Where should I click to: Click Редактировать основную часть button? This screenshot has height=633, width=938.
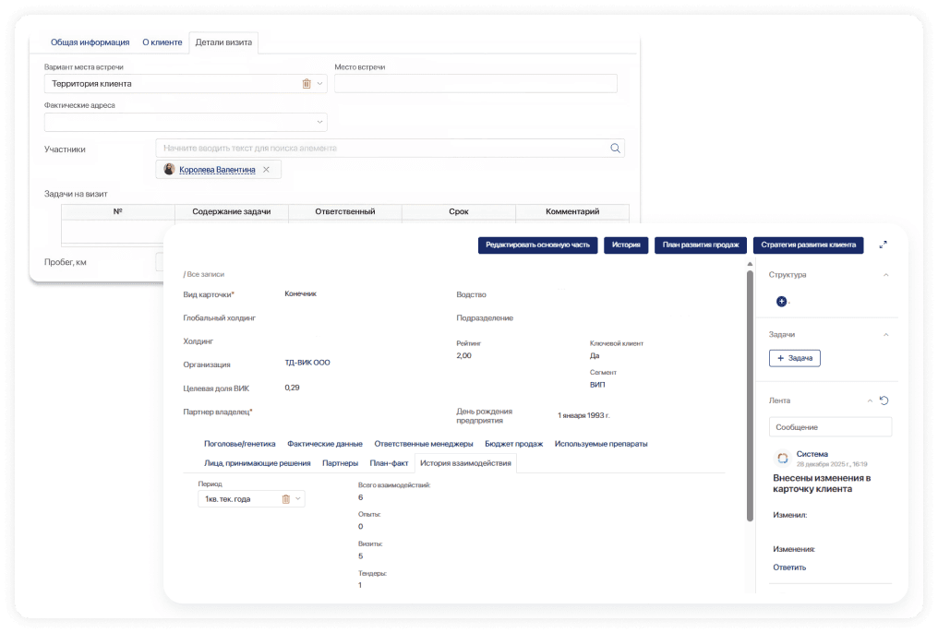click(x=537, y=245)
